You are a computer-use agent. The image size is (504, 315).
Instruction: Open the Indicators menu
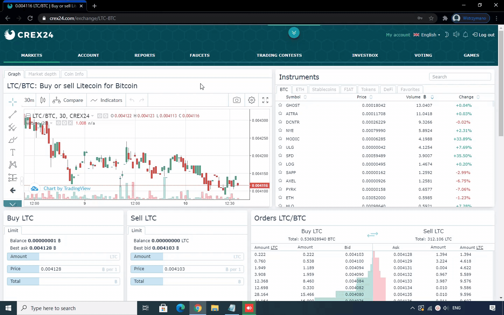106,100
